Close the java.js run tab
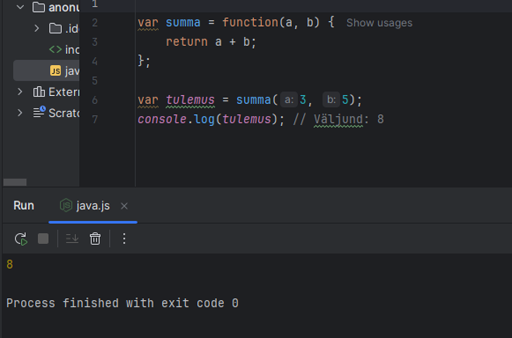This screenshot has width=512, height=338. point(124,206)
